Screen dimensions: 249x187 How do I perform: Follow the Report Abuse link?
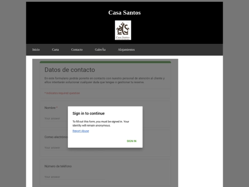tap(81, 131)
